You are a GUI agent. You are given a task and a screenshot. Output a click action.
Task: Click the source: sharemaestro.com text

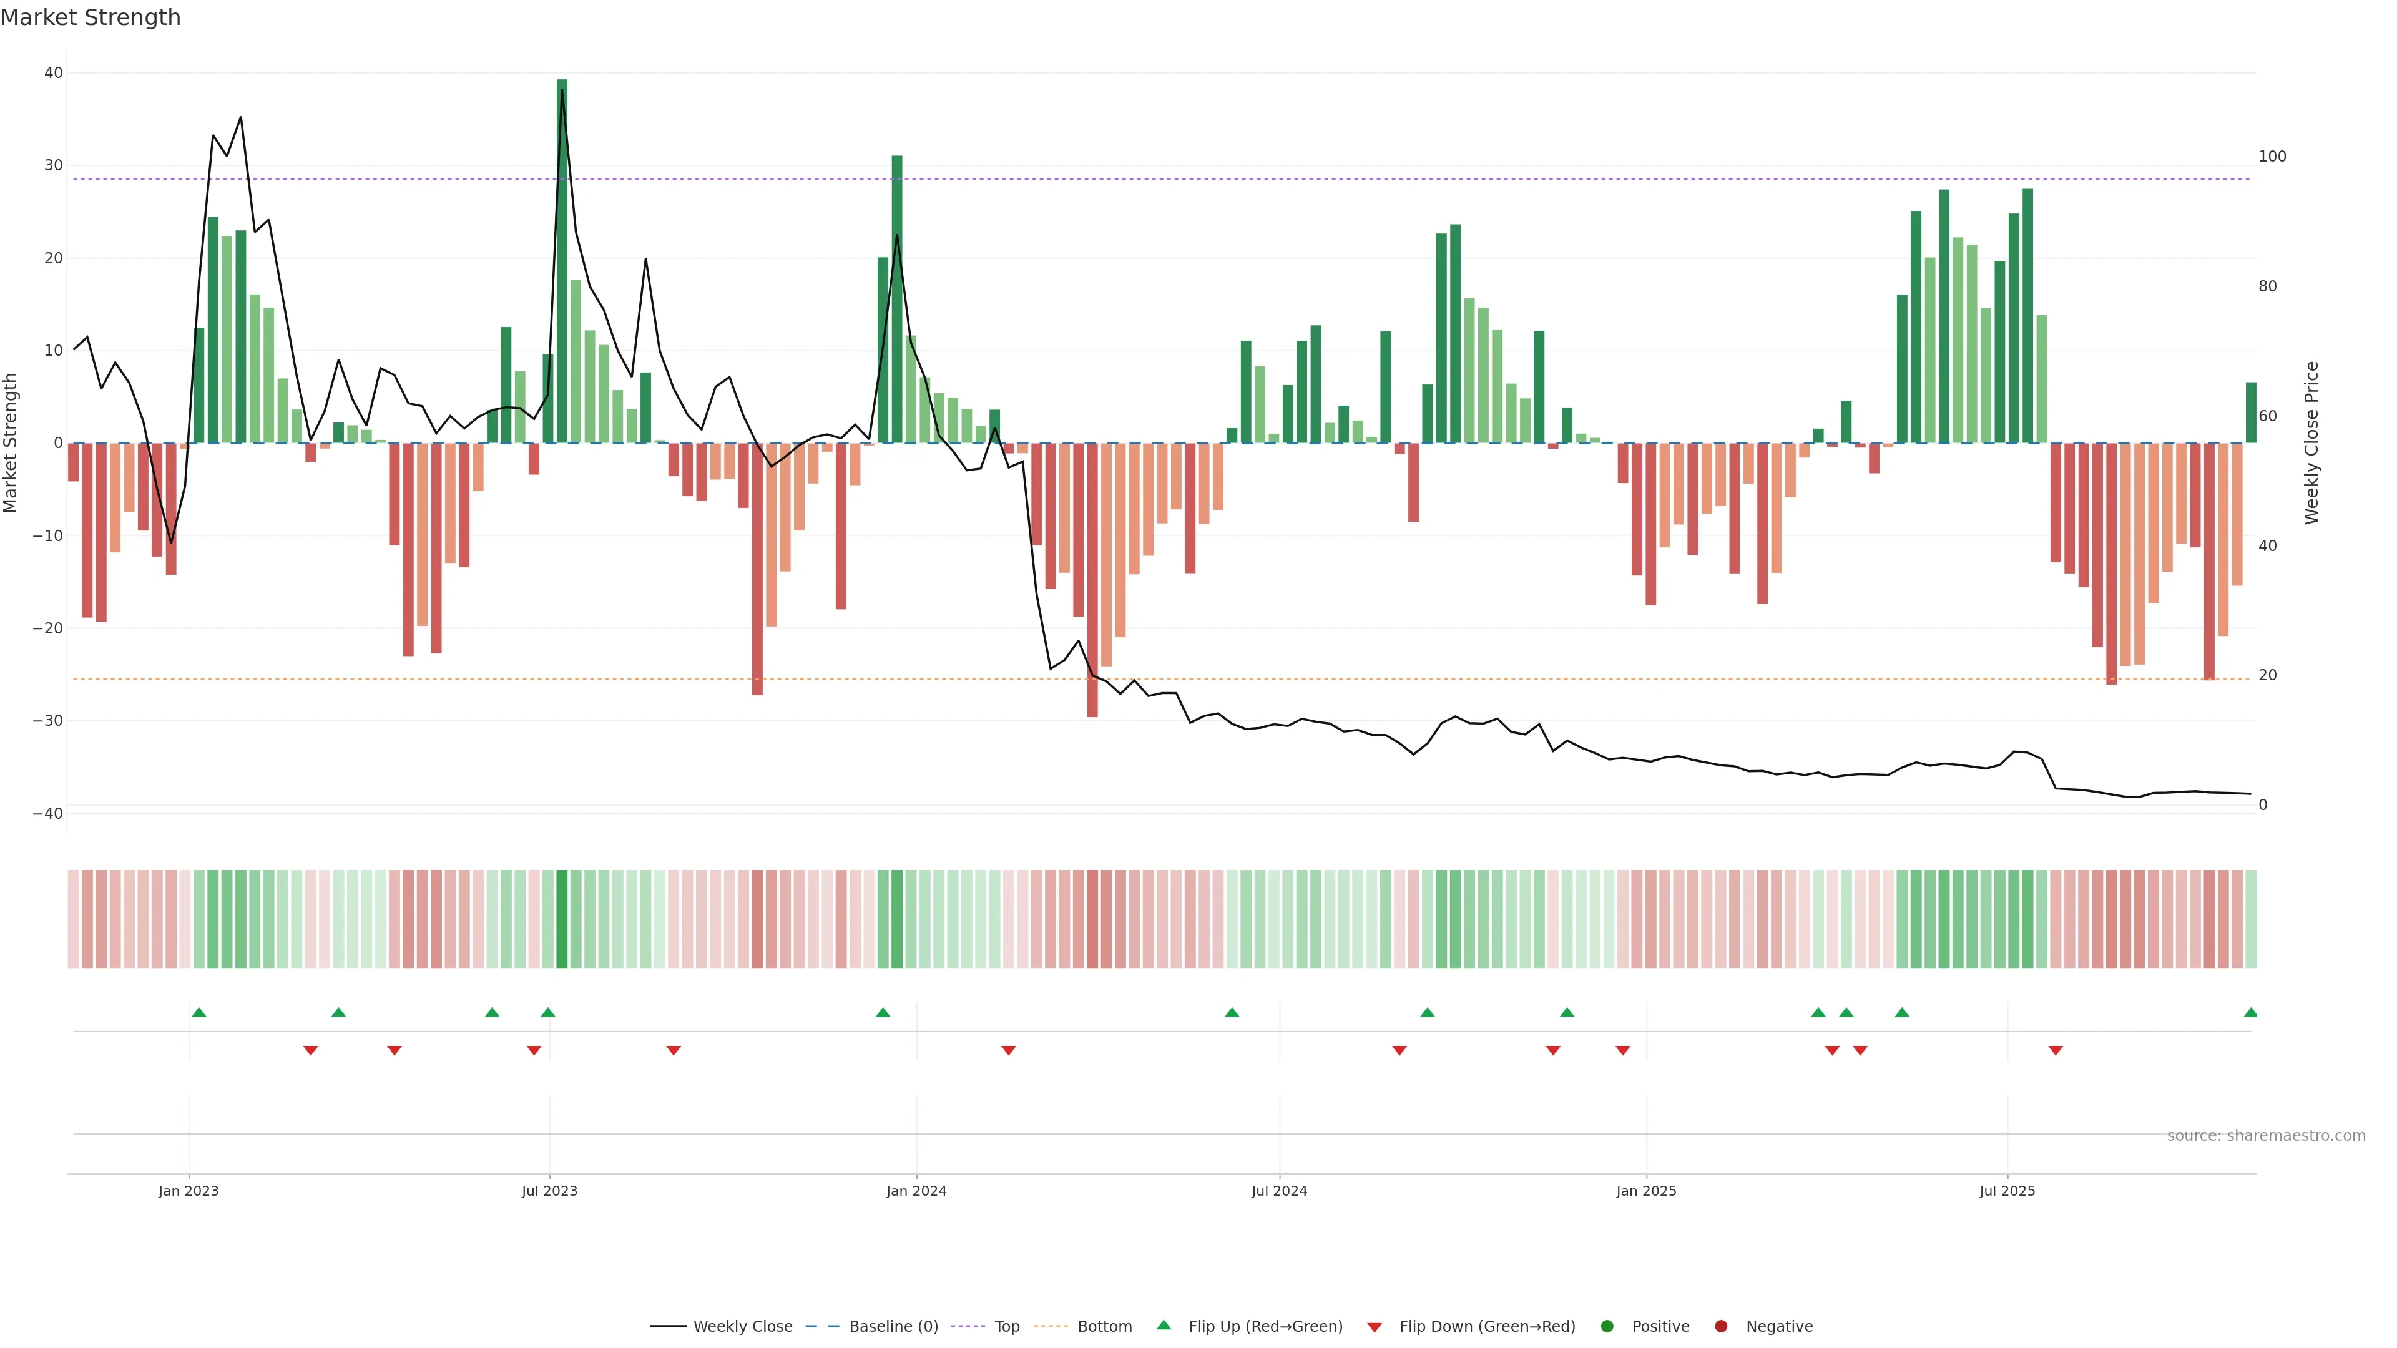coord(2266,1135)
